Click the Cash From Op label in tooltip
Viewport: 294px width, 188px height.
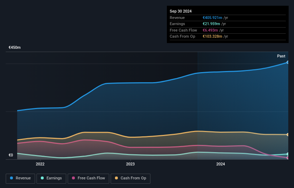coord(182,37)
